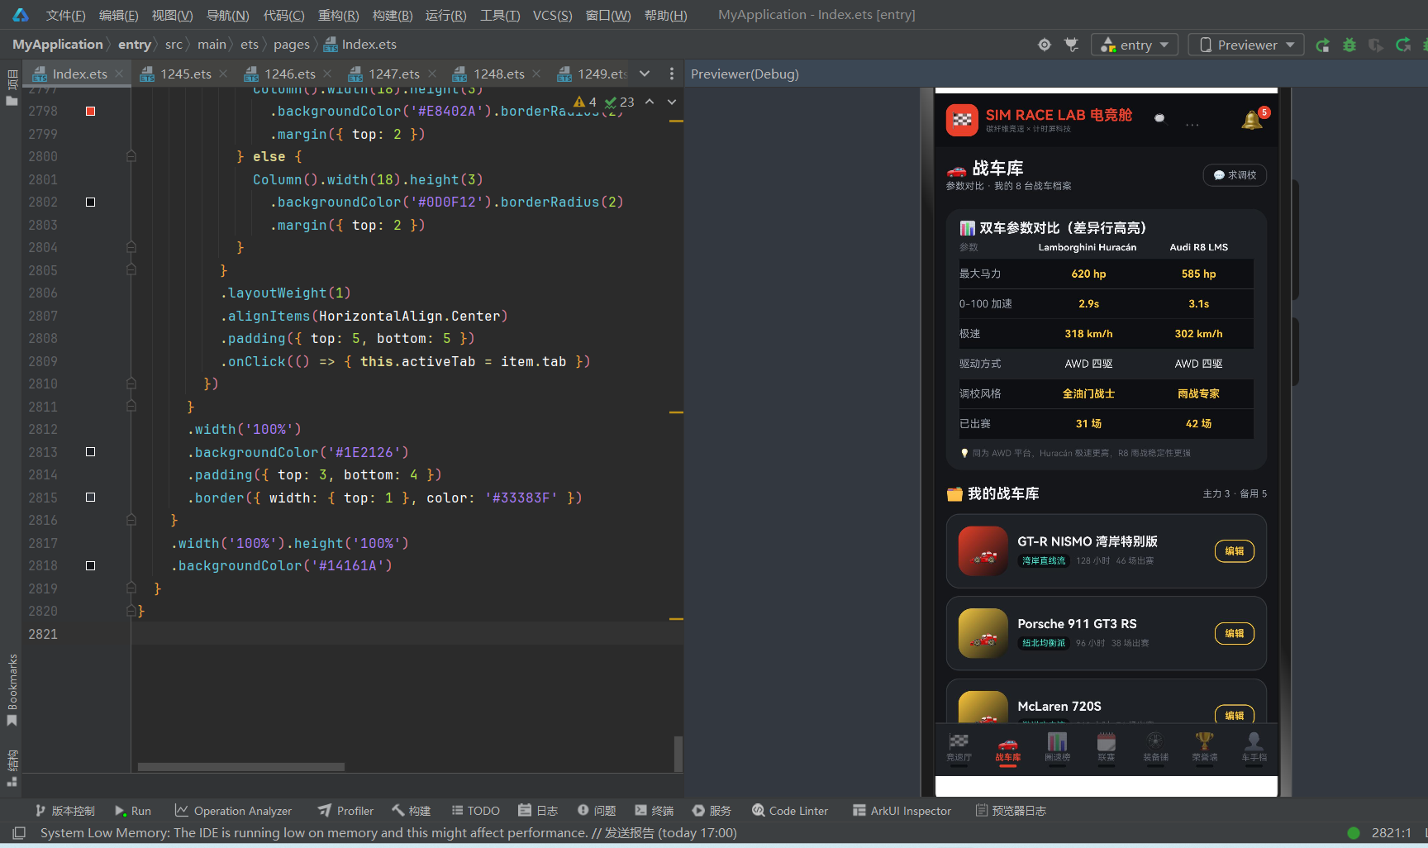1428x848 pixels.
Task: Open the 联赛 tab in previewer bottom bar
Action: [x=1106, y=748]
